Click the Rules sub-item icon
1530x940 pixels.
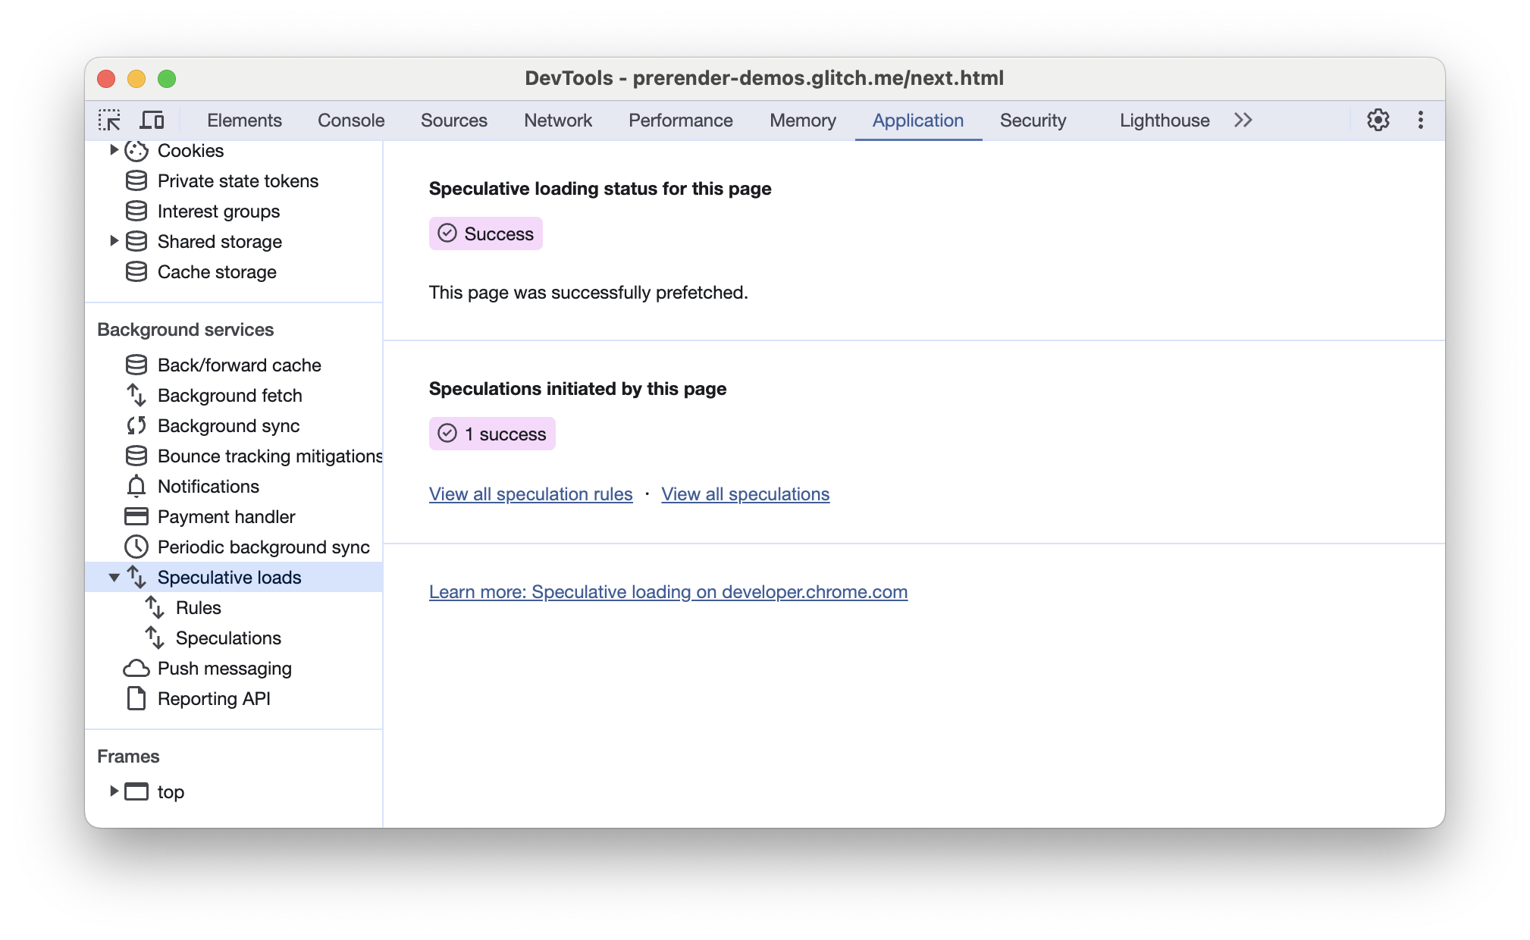pos(159,606)
